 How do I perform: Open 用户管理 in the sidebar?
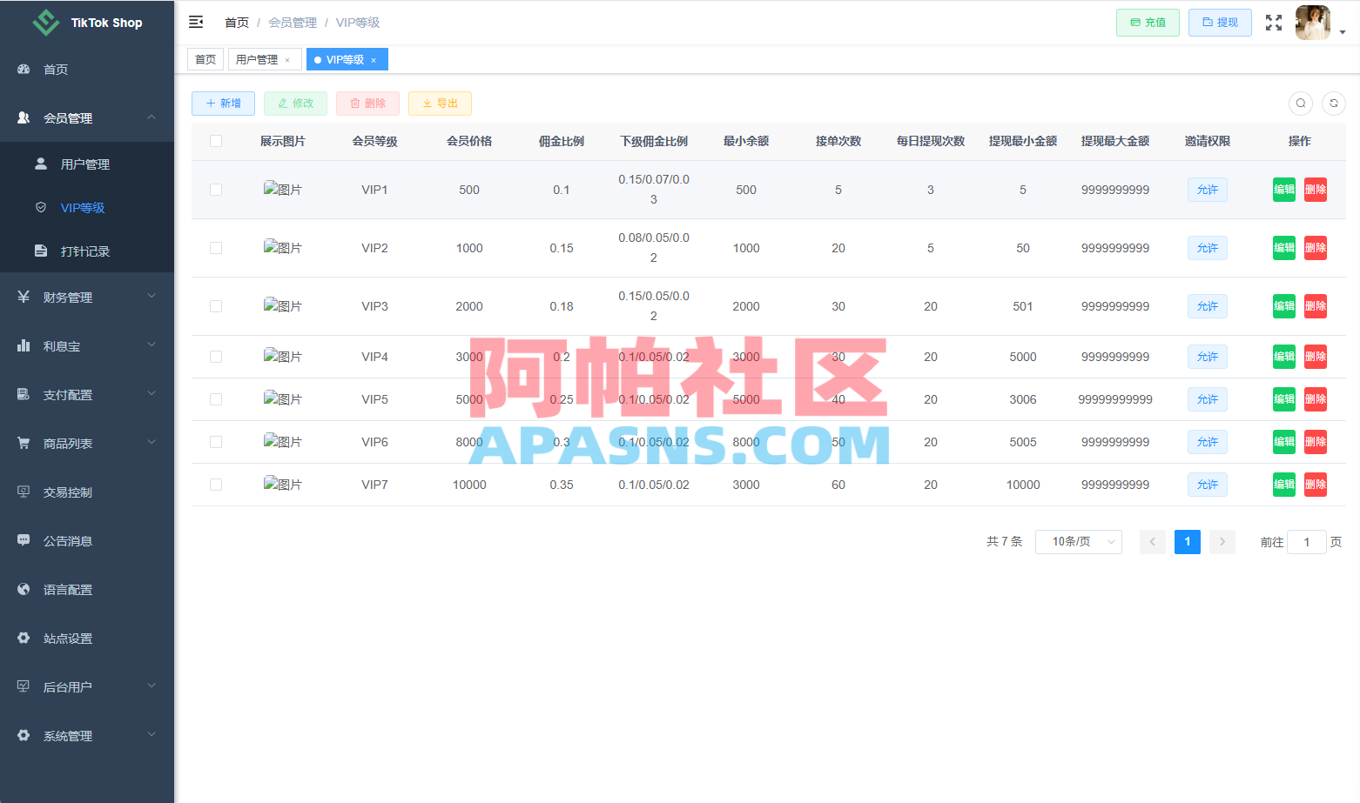(x=87, y=164)
